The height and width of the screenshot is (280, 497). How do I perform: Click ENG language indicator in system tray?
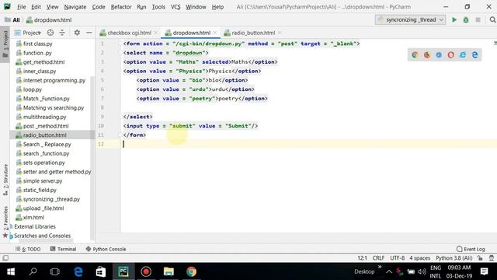[436, 268]
